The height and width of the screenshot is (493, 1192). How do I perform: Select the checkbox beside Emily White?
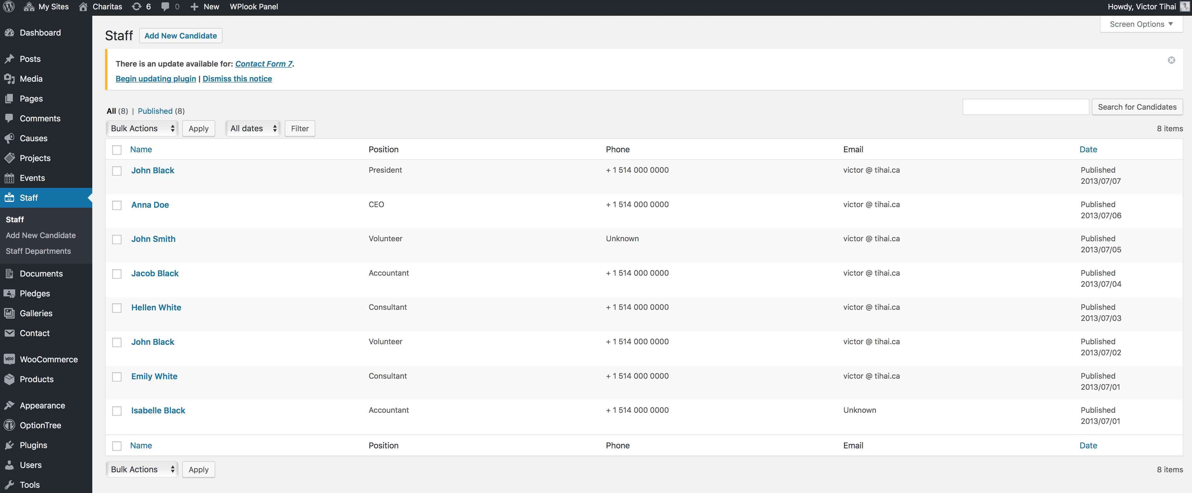117,377
